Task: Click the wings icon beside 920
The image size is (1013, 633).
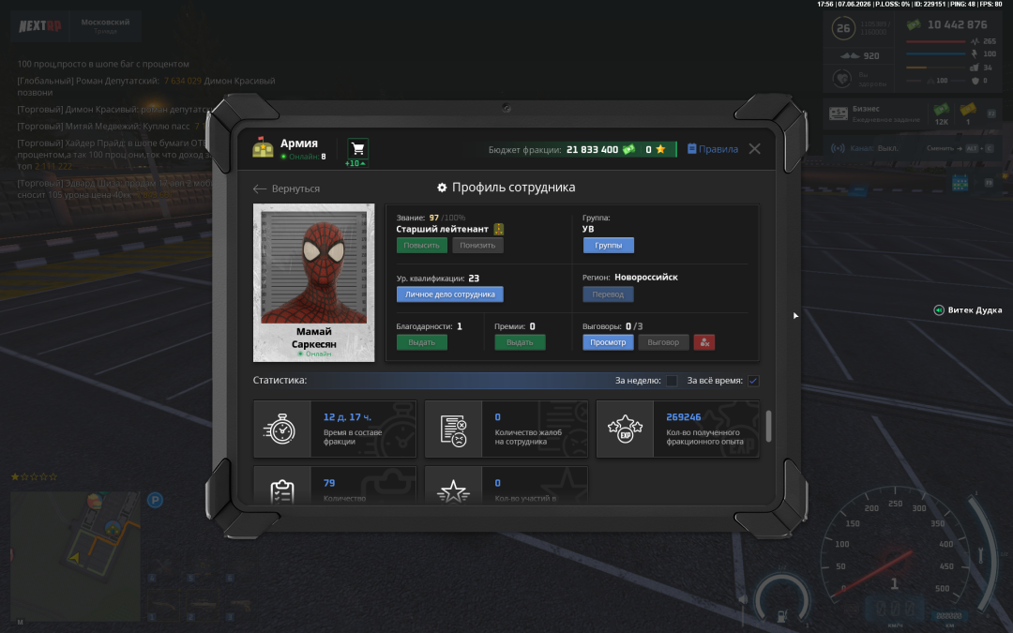Action: [x=850, y=55]
